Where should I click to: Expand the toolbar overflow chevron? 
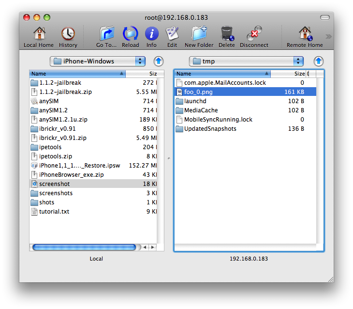point(328,36)
